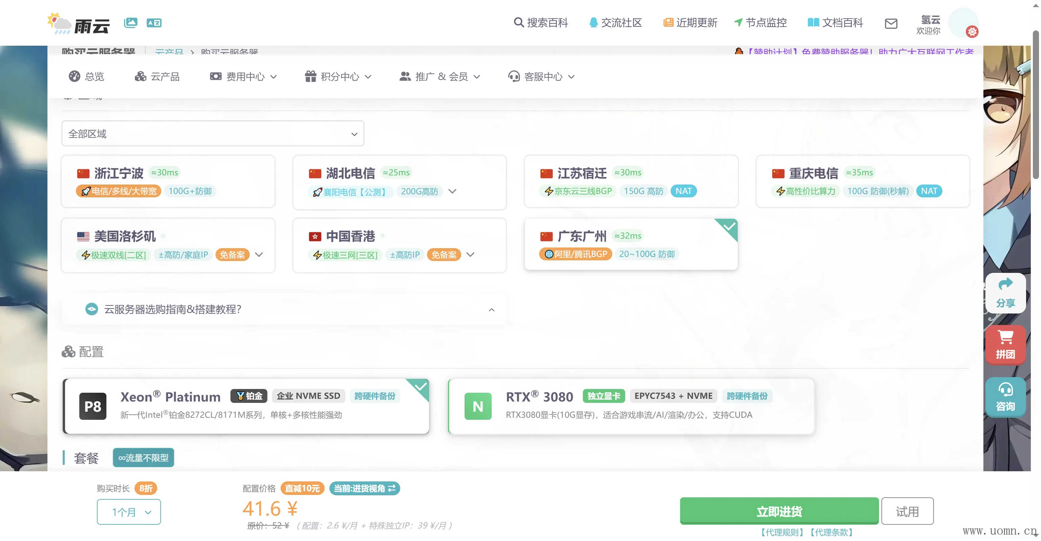The width and height of the screenshot is (1041, 541).
Task: Click the 搜索百科 search icon
Action: pos(518,22)
